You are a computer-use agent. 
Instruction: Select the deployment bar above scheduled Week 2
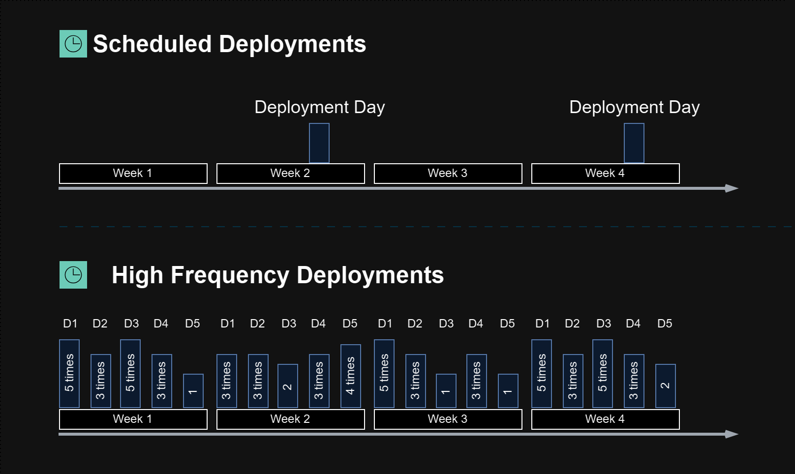coord(319,143)
